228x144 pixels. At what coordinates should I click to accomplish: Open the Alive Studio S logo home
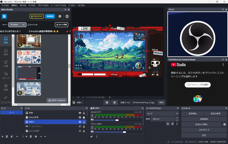[4, 16]
